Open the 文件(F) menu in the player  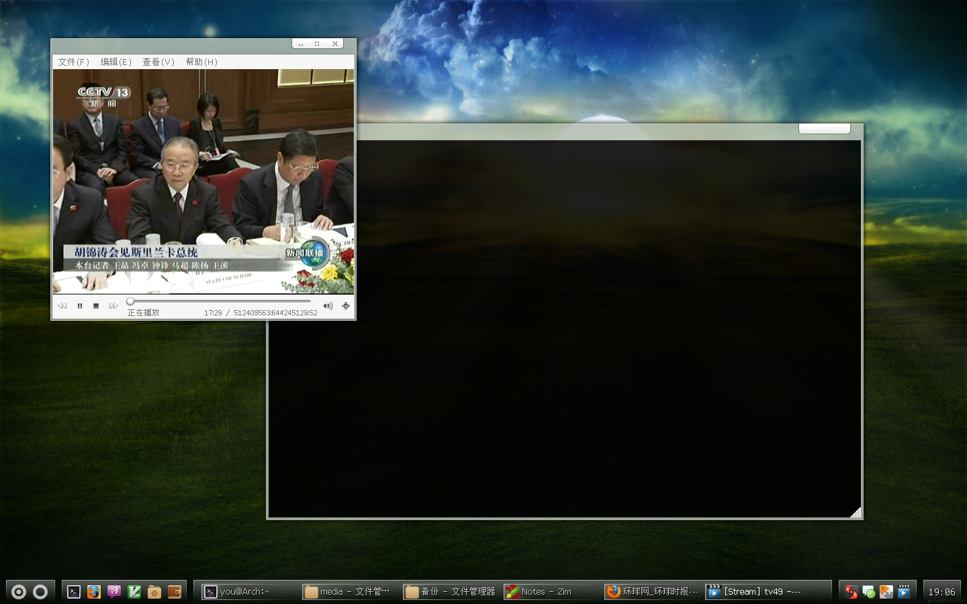point(73,62)
